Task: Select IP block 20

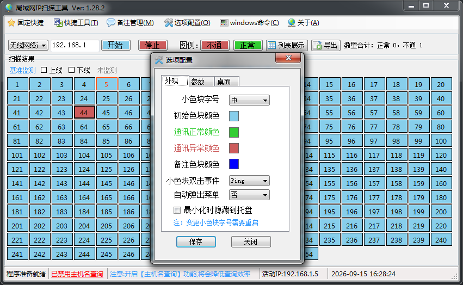Action: [441, 84]
